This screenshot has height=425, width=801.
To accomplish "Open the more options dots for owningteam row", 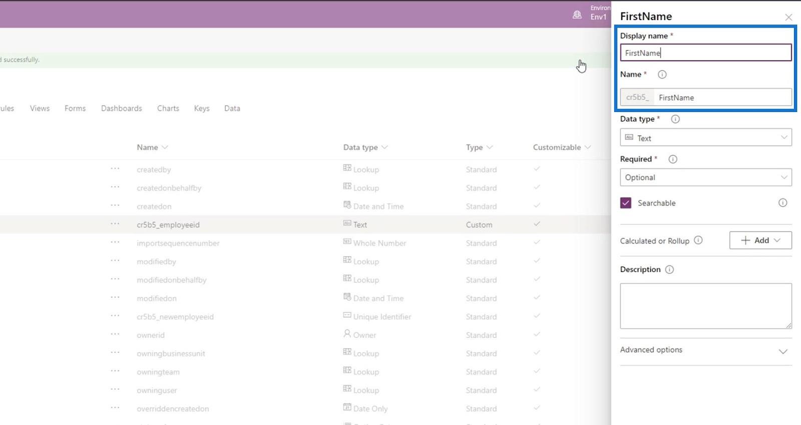I will click(115, 371).
